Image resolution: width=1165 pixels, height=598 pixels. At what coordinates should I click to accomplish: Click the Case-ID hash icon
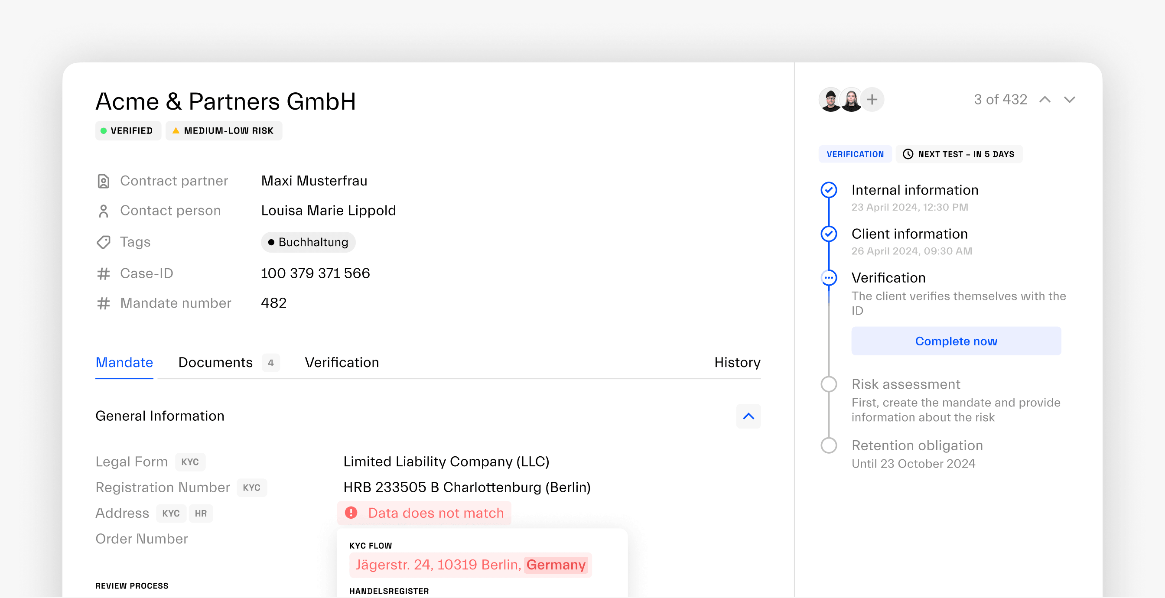(x=104, y=273)
